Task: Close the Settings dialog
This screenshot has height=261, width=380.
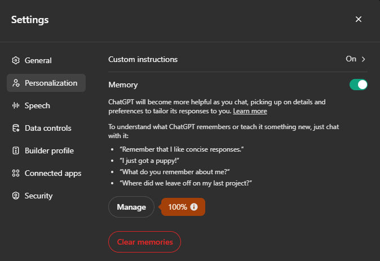Action: coord(359,19)
